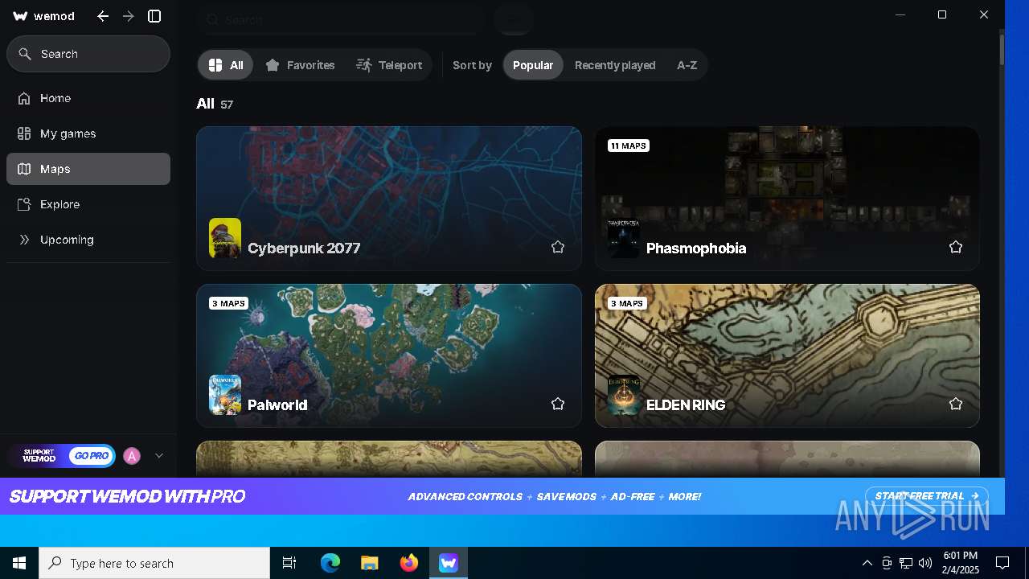Open Task View on the taskbar
This screenshot has width=1029, height=579.
click(x=289, y=563)
